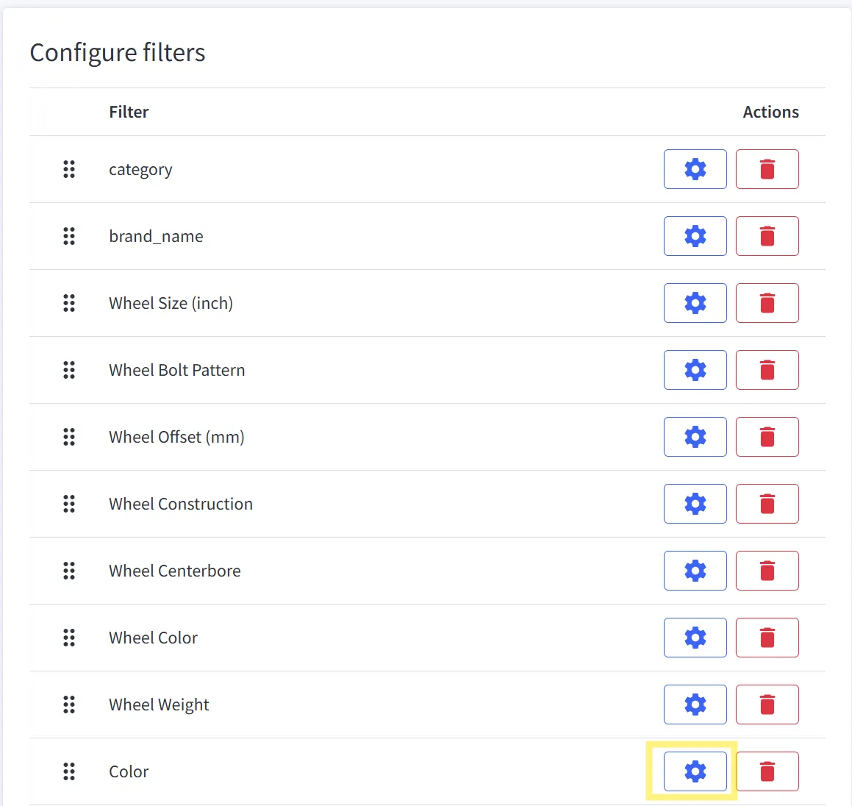Configure the Wheel Size (inch) filter
The width and height of the screenshot is (852, 806).
[x=695, y=303]
